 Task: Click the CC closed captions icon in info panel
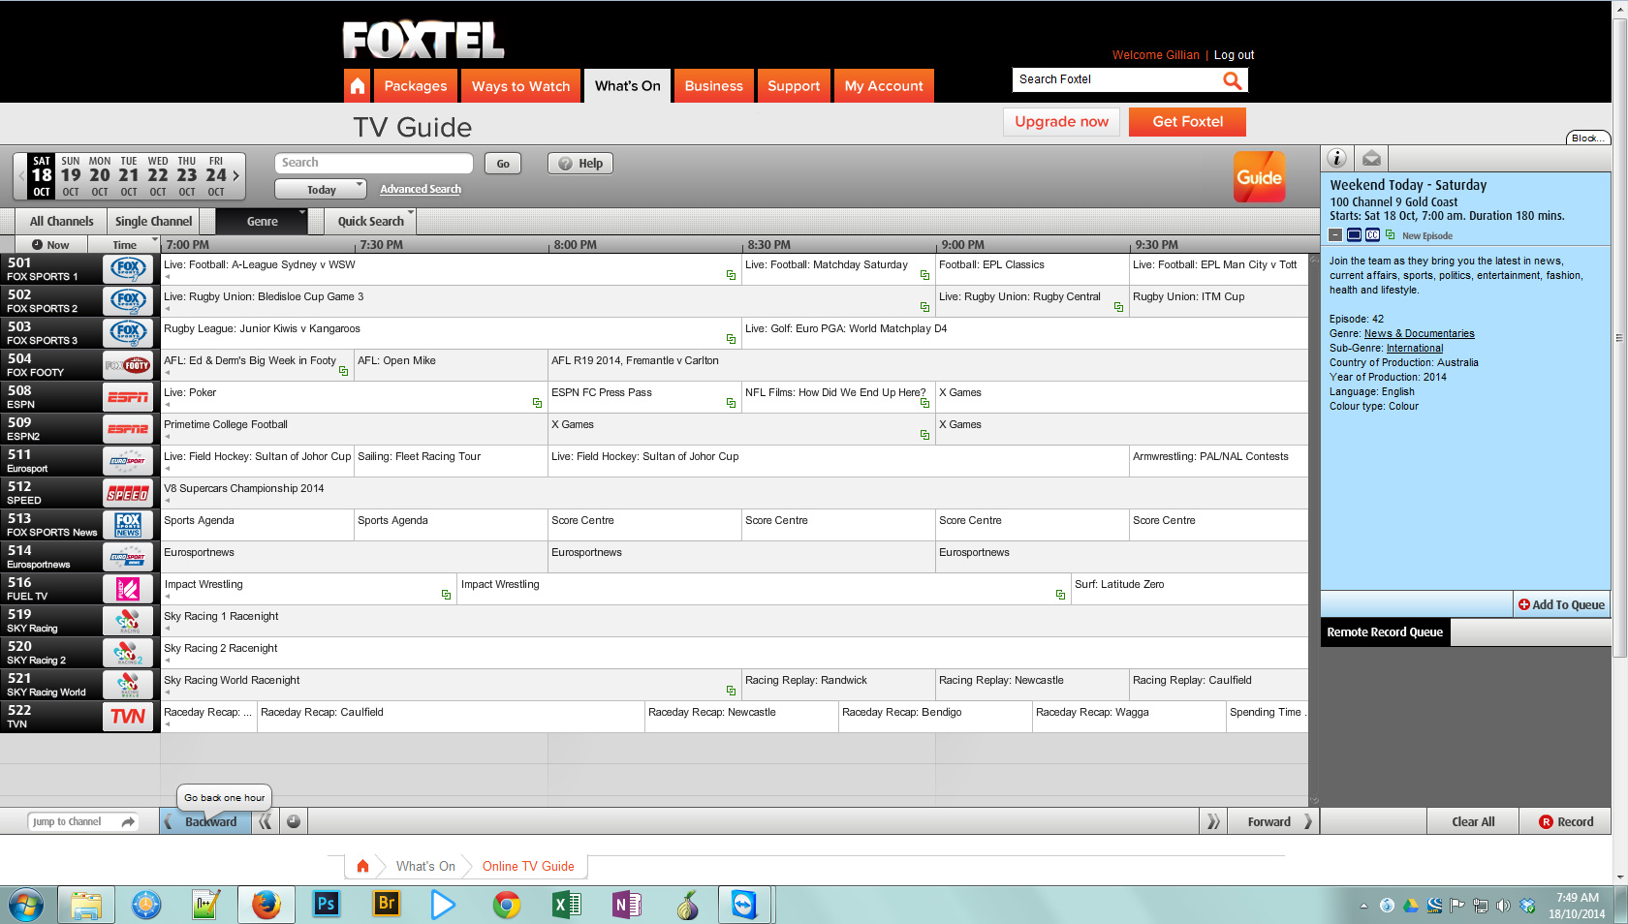point(1372,235)
